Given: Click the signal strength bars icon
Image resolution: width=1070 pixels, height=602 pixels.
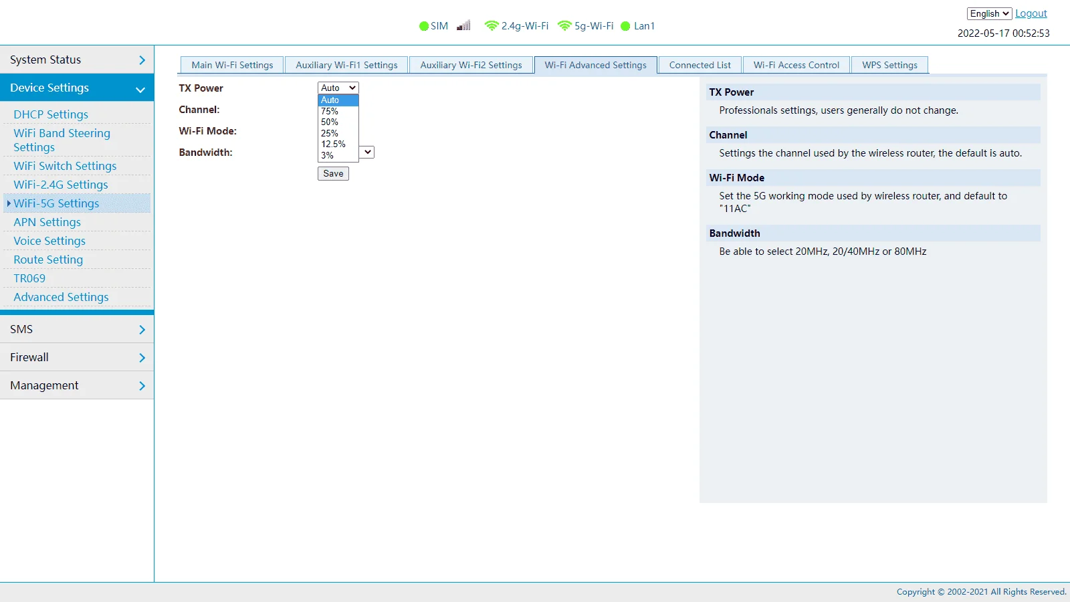Looking at the screenshot, I should click(x=463, y=25).
